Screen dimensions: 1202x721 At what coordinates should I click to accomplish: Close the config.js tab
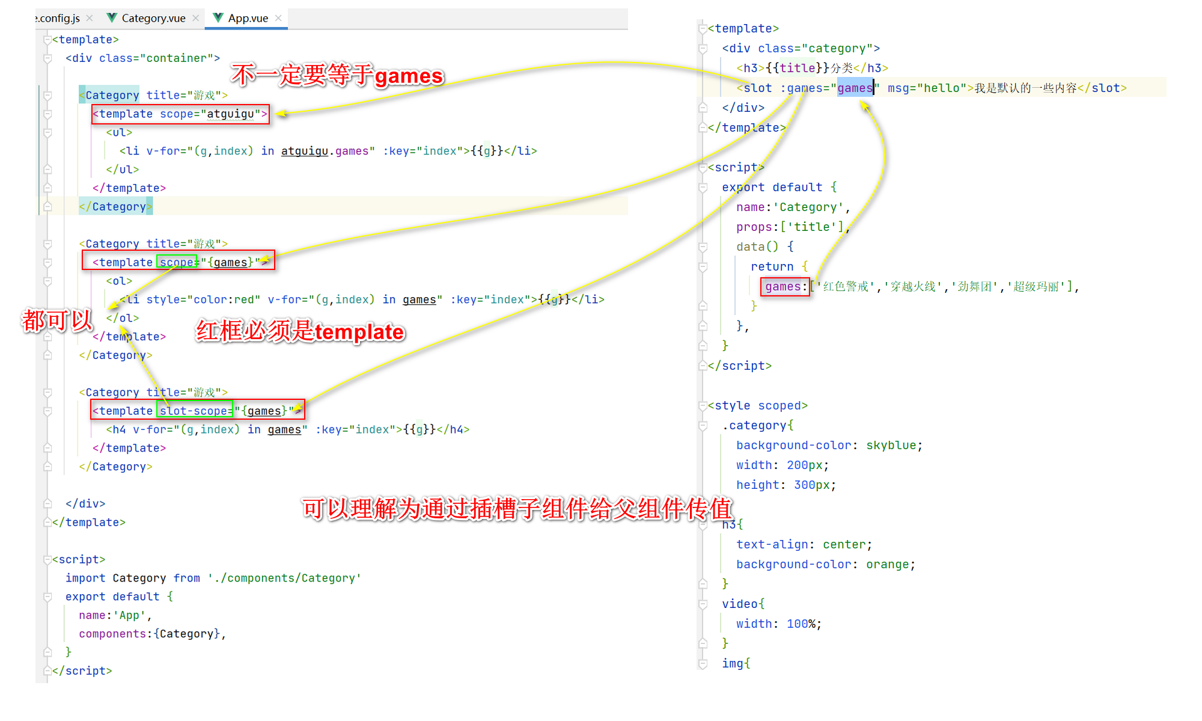[90, 18]
